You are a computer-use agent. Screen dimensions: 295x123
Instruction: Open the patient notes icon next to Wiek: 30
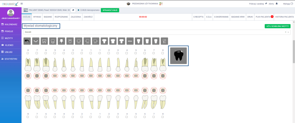[73, 10]
